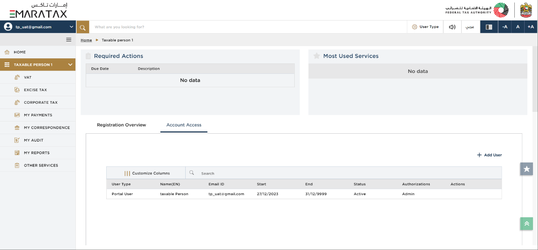Open OTHER SERVICES in the sidebar
The image size is (538, 250).
tap(38, 166)
